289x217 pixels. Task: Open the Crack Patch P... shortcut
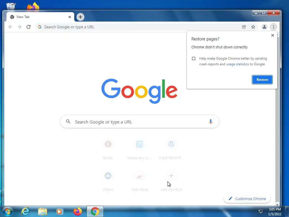(171, 150)
